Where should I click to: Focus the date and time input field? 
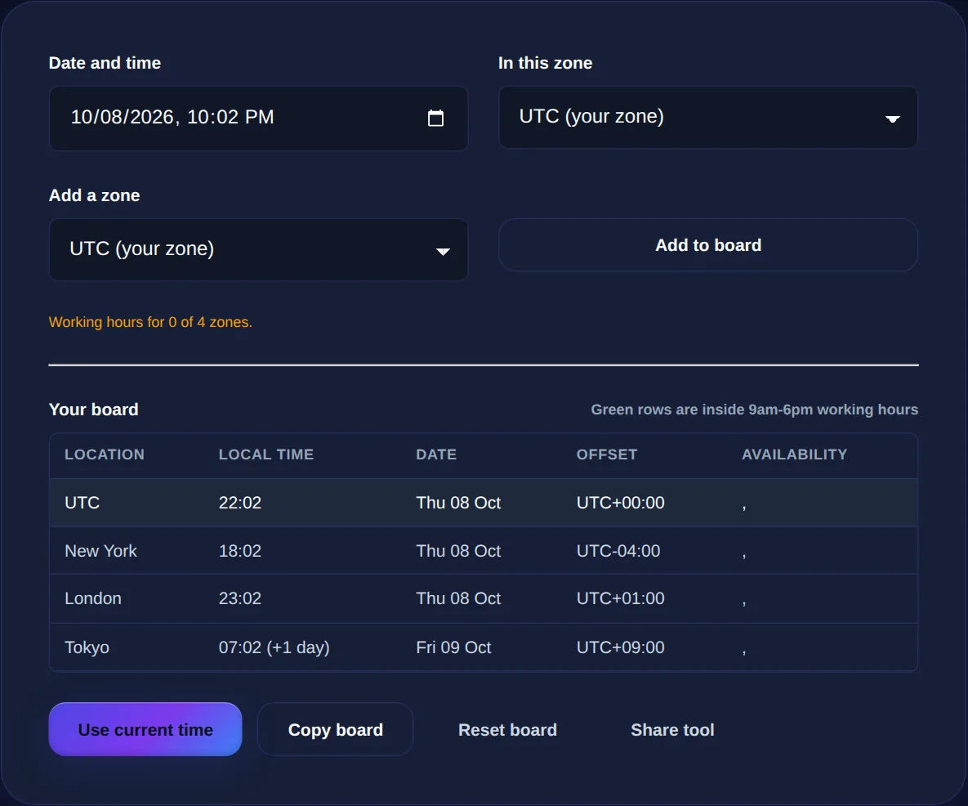(x=258, y=118)
